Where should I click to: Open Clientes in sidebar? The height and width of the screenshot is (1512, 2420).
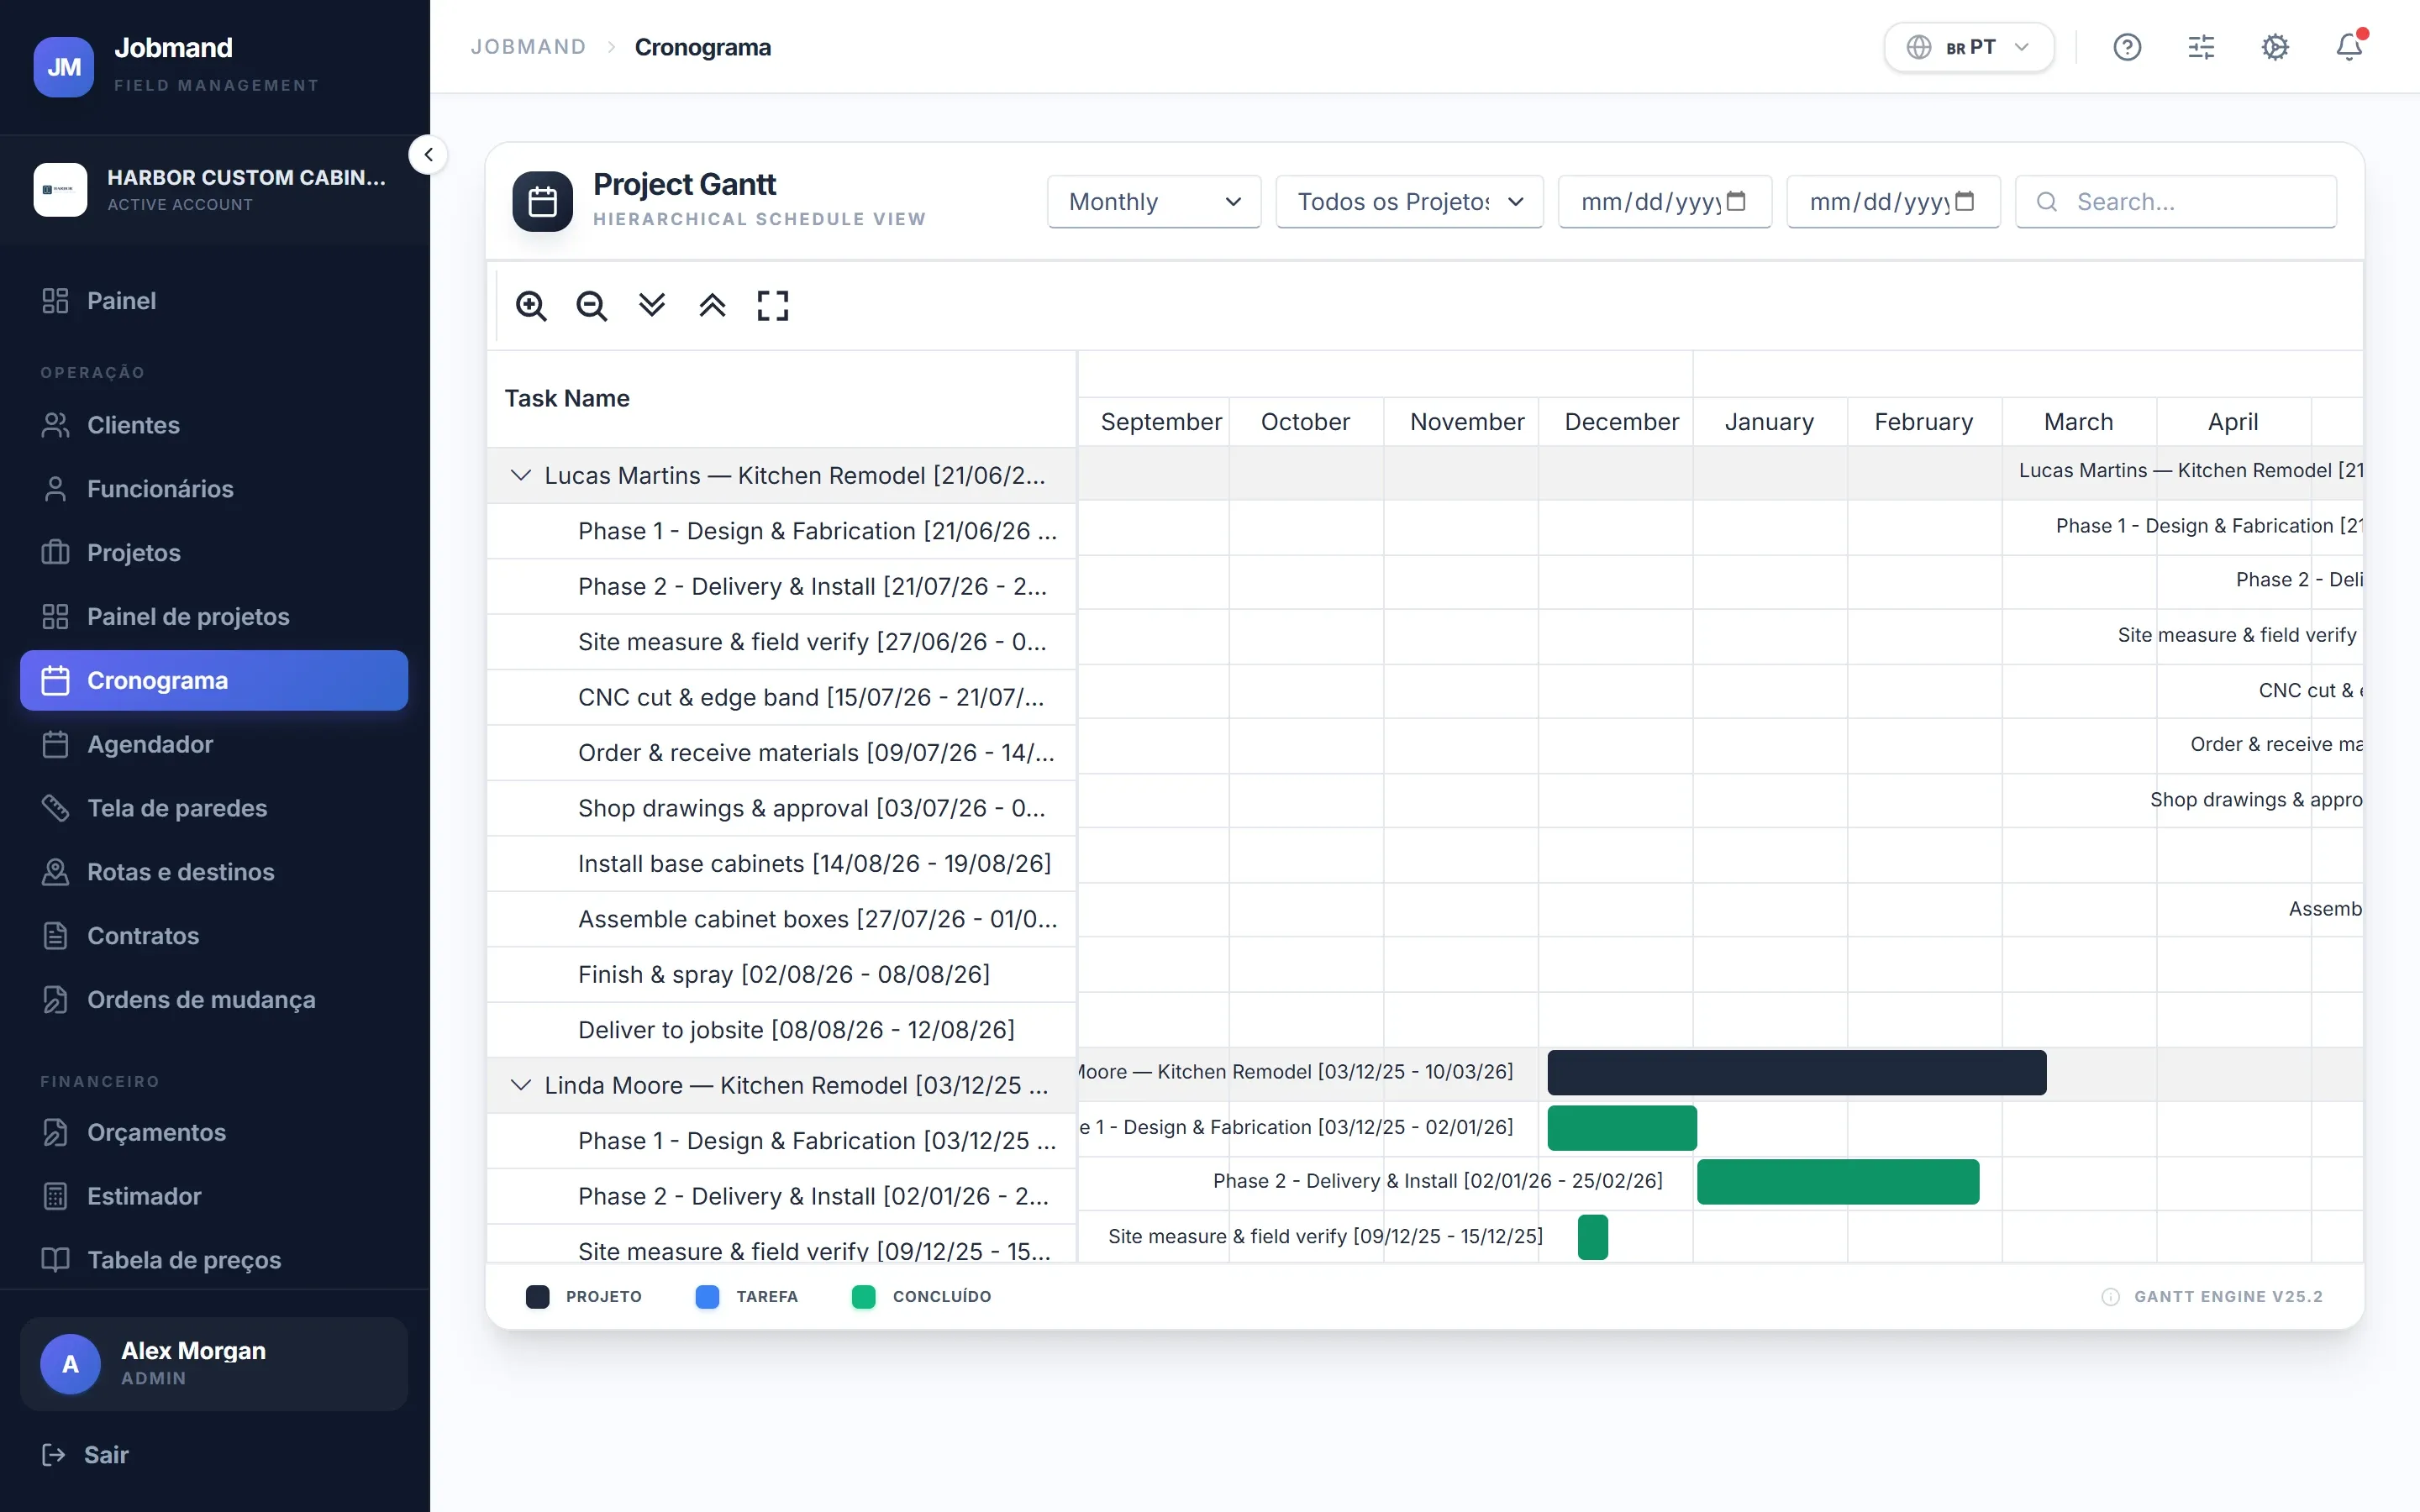point(214,425)
